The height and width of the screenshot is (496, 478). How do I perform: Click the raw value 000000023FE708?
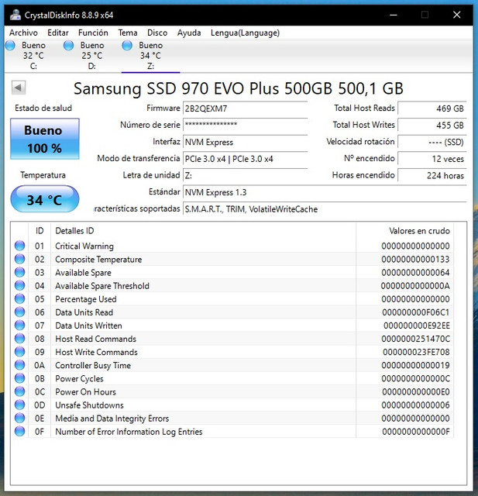coord(416,352)
